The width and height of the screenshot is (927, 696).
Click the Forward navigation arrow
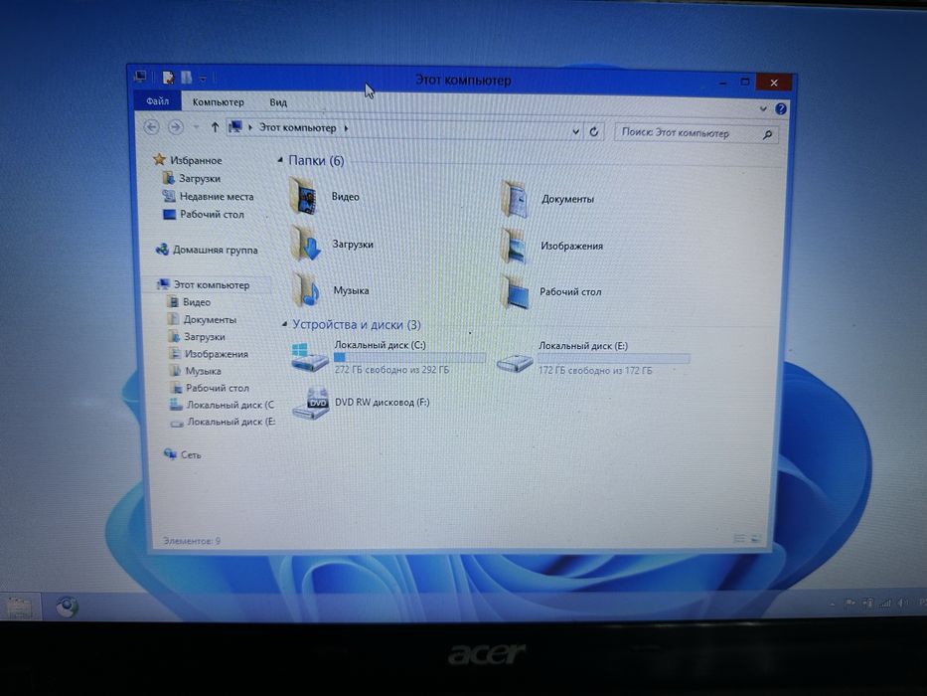point(176,127)
